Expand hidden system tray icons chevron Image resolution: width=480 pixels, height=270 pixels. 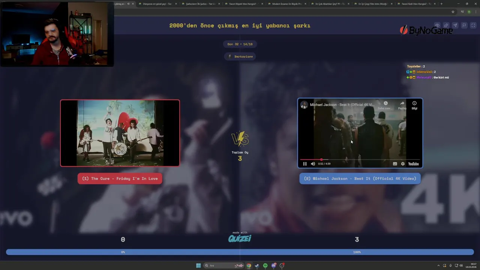tap(438, 265)
